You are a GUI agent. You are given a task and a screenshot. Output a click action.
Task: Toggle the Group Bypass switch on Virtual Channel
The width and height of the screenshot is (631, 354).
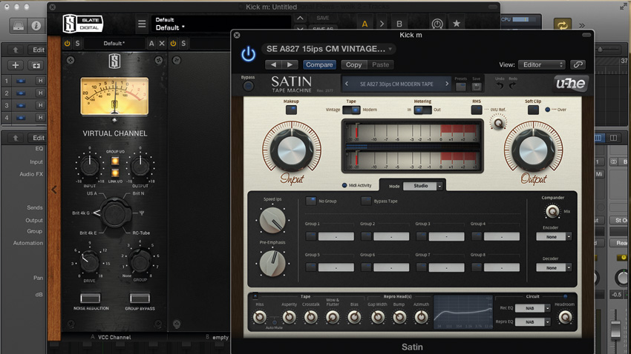pyautogui.click(x=140, y=298)
